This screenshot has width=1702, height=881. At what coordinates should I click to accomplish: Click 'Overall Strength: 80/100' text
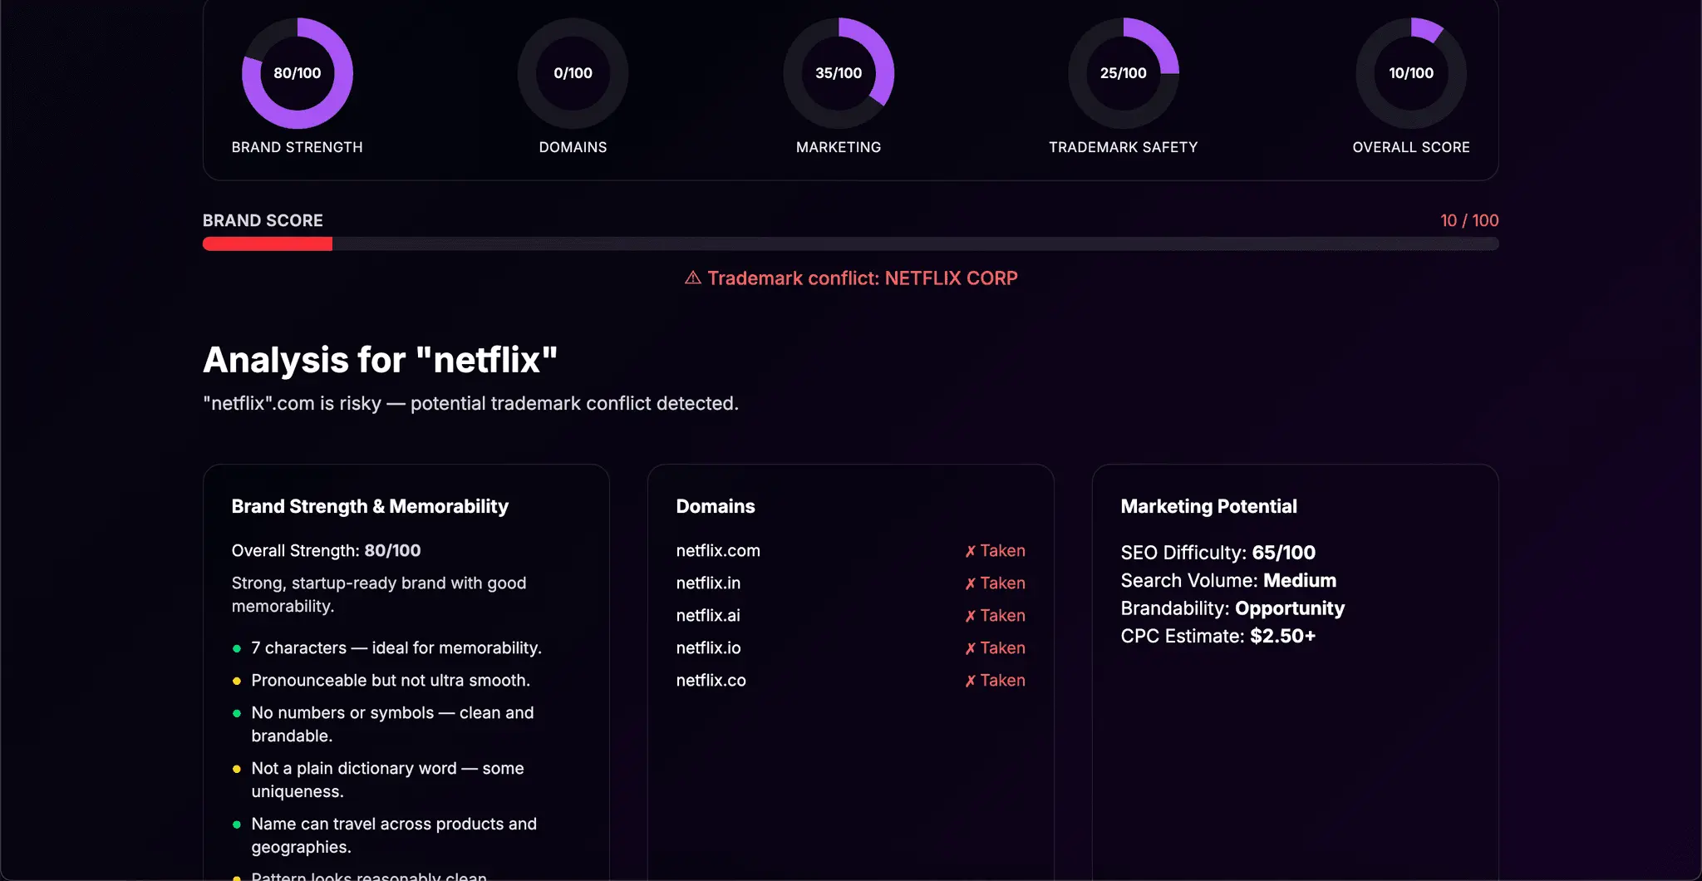pyautogui.click(x=326, y=550)
